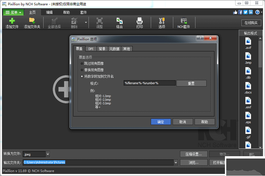Click the 浏览 browse button
The image size is (265, 176).
tap(194, 162)
